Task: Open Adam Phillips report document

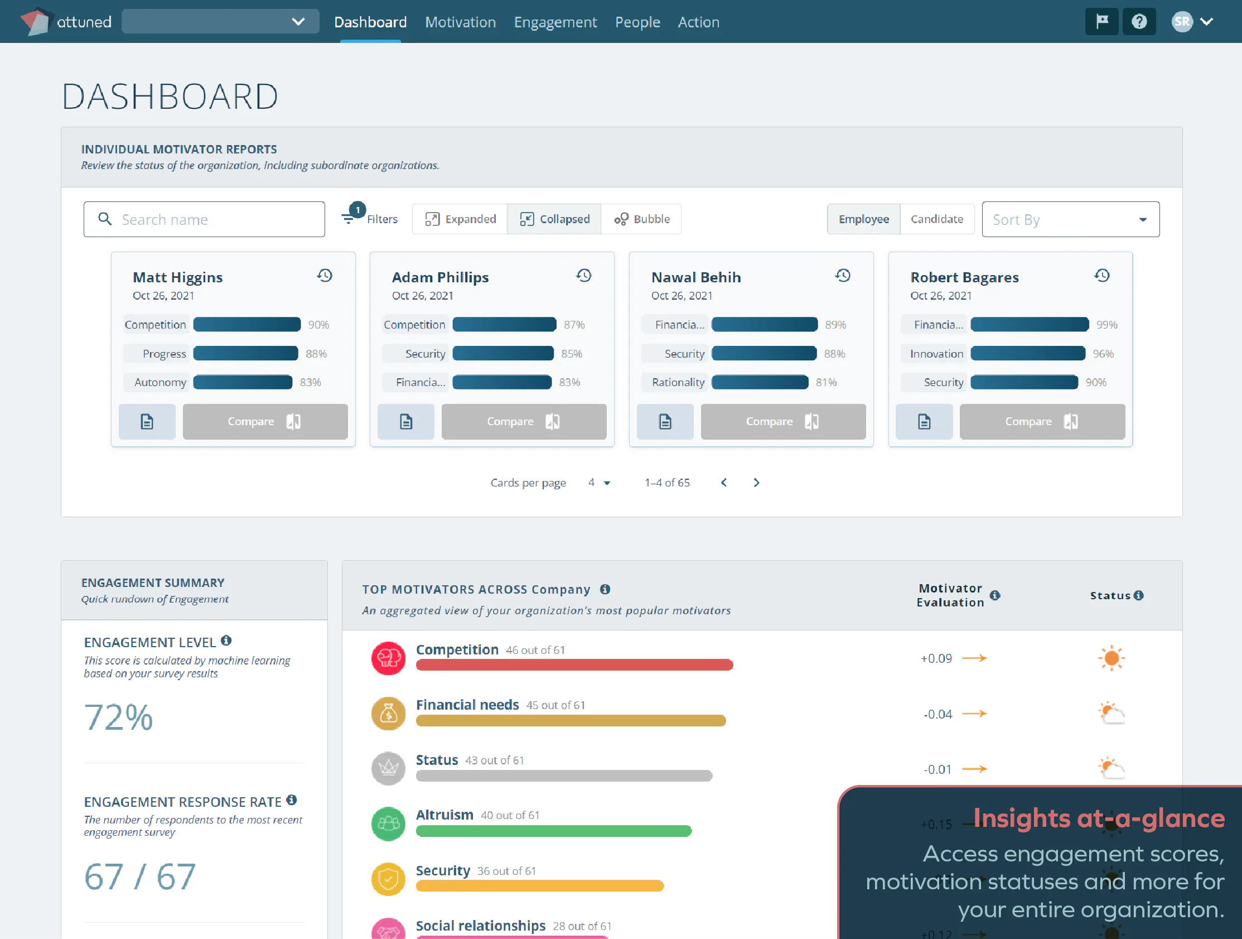Action: click(406, 422)
